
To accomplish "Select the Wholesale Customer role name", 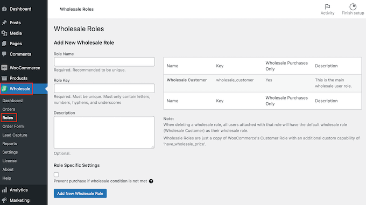I will coord(187,80).
